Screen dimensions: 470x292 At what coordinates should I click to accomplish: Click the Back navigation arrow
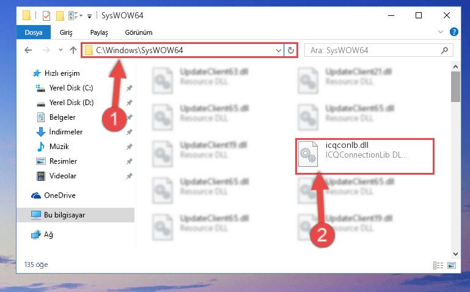point(28,50)
